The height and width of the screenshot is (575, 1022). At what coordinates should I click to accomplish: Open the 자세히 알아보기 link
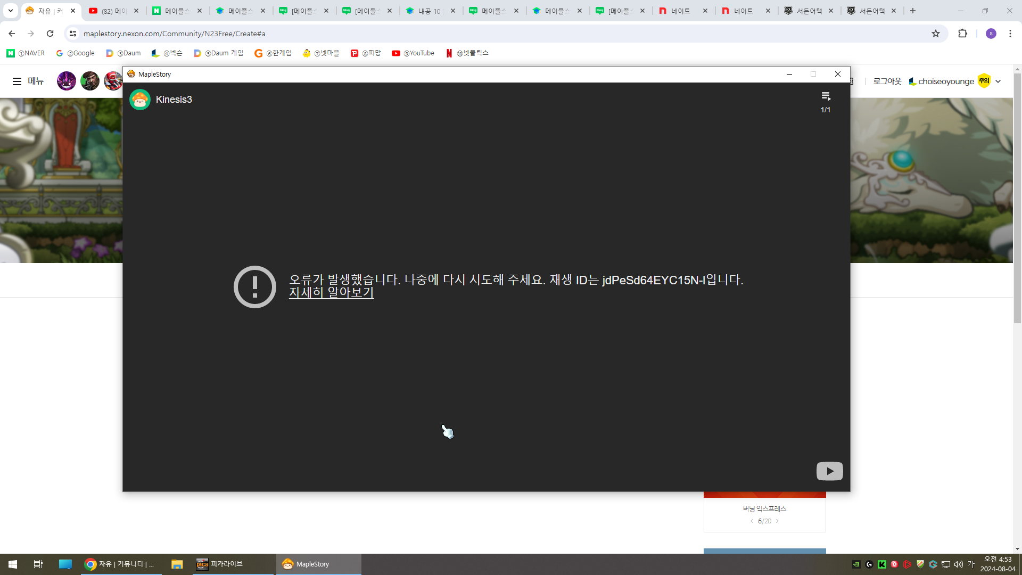click(x=331, y=292)
